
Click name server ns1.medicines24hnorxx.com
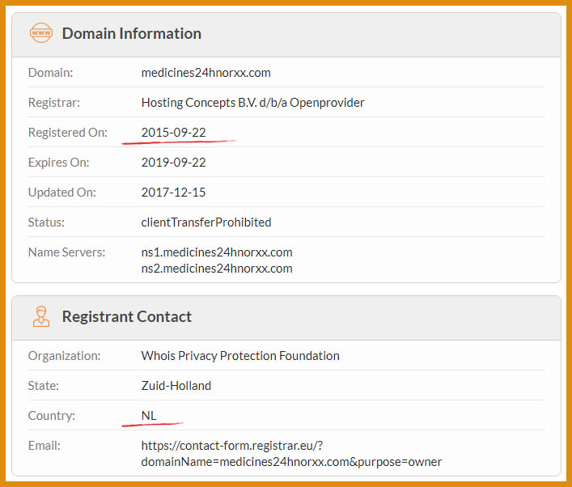tap(217, 252)
